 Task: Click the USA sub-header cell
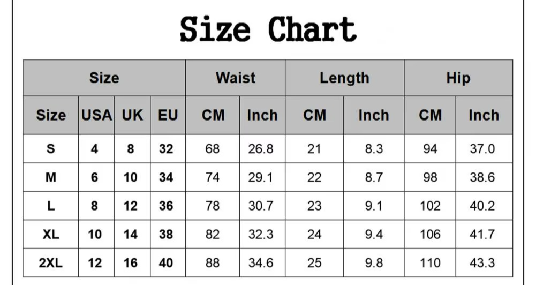[x=96, y=115]
